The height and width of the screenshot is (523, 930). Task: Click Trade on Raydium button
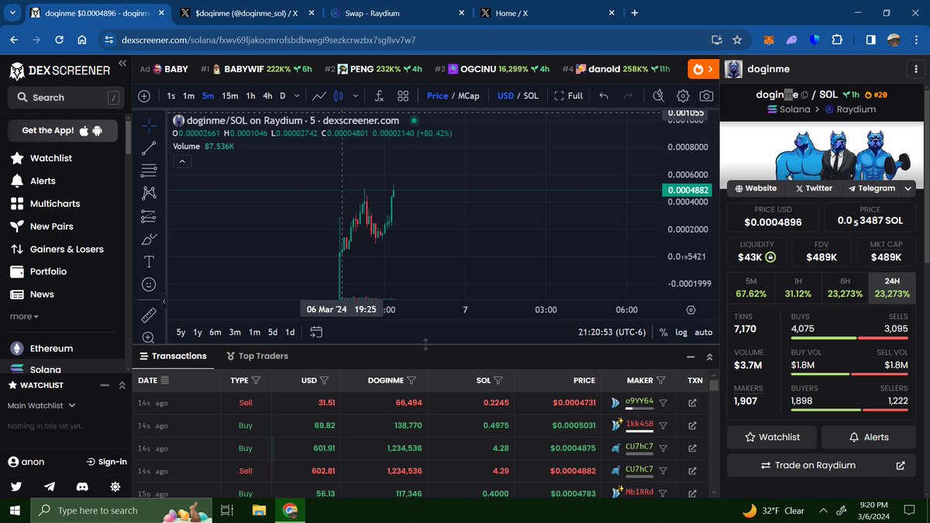coord(808,465)
